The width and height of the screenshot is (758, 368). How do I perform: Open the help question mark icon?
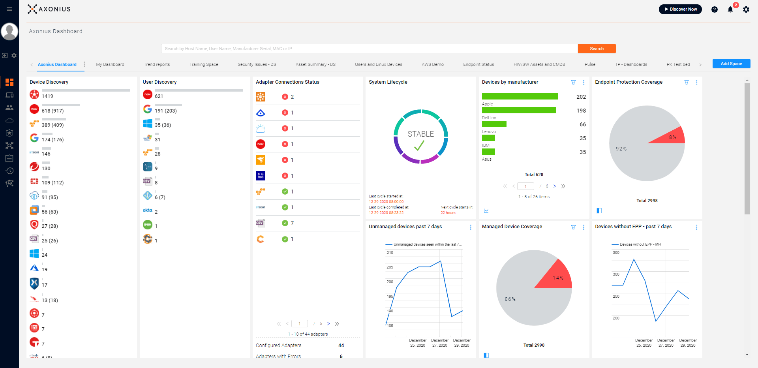point(715,9)
